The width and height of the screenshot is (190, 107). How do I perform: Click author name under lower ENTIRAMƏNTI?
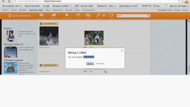click(45, 72)
